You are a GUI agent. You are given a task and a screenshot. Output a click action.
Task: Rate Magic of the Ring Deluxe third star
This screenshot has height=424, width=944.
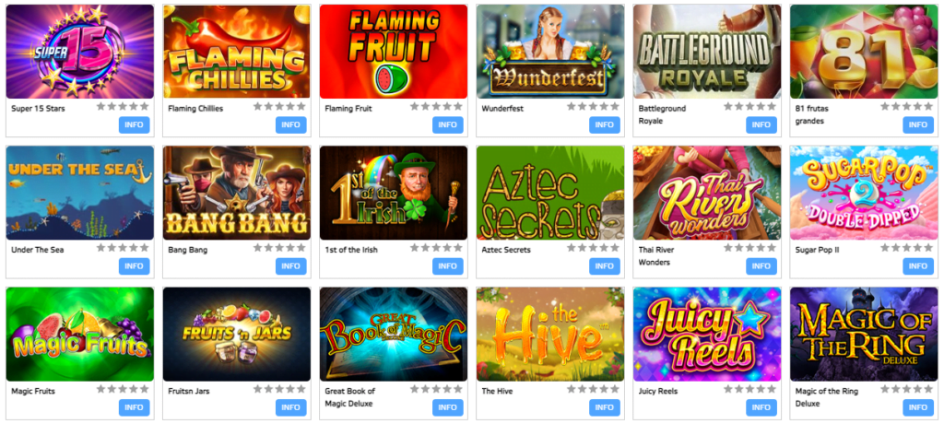907,389
